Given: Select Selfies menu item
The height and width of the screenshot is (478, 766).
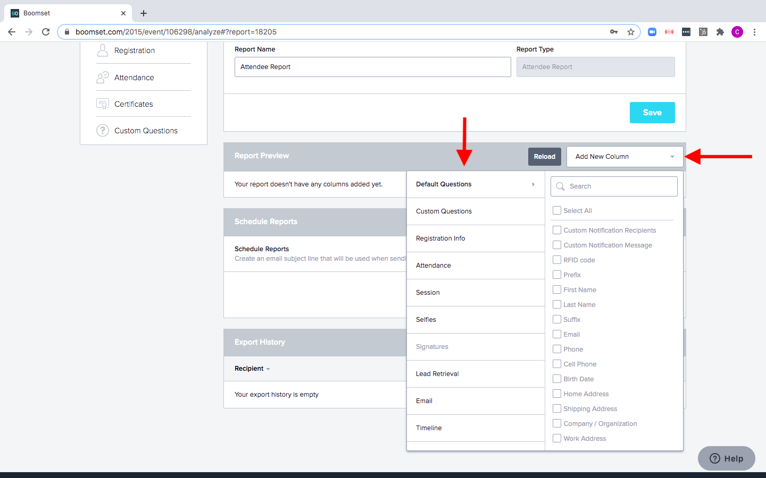Looking at the screenshot, I should pyautogui.click(x=476, y=320).
